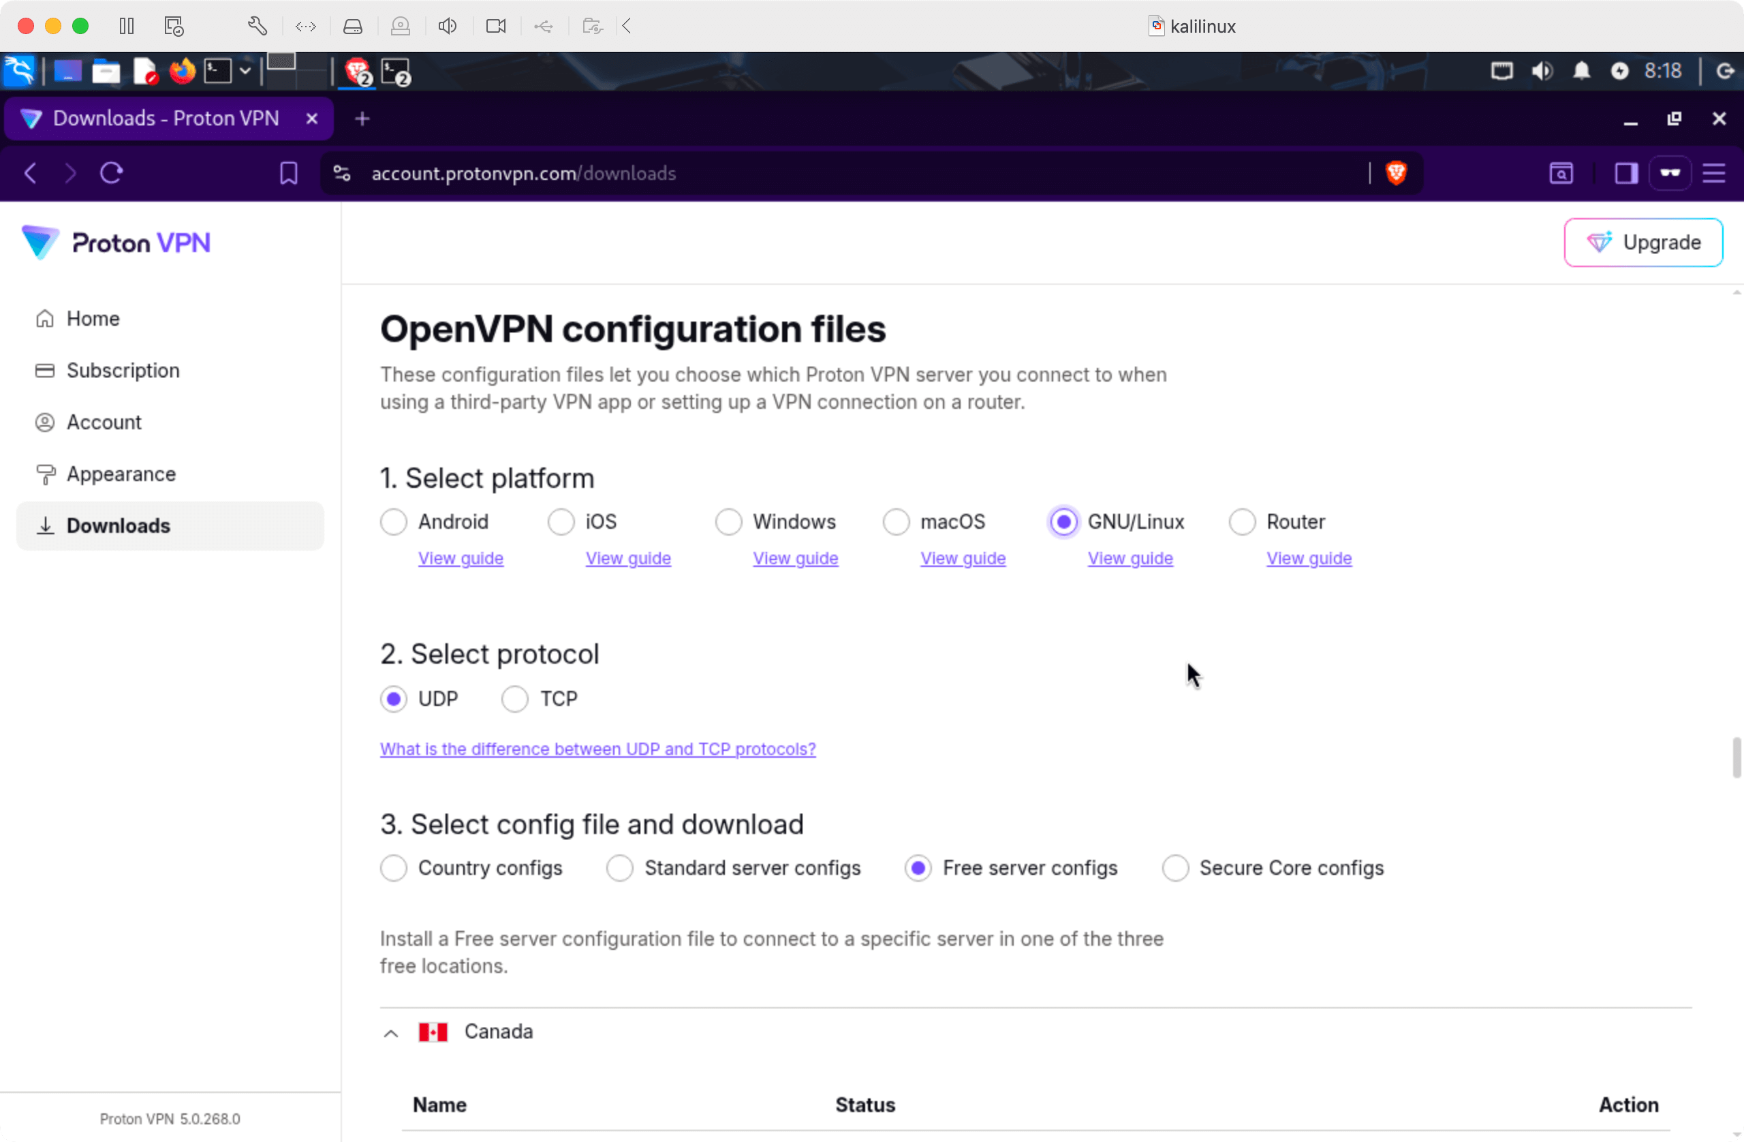Open the Account section in sidebar
Image resolution: width=1744 pixels, height=1142 pixels.
pyautogui.click(x=104, y=422)
